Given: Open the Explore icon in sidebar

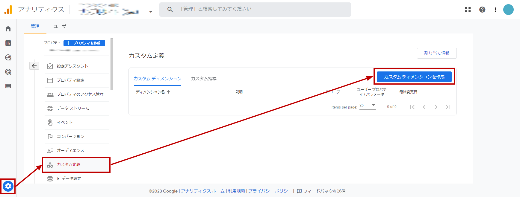Looking at the screenshot, I should [x=8, y=57].
